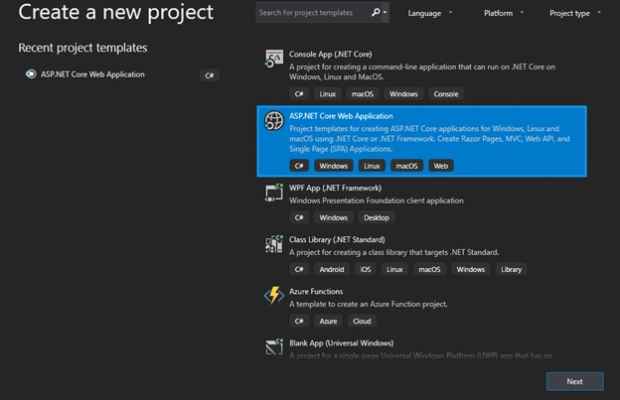The width and height of the screenshot is (620, 400).
Task: Click the ASP.NET Core Web Application globe icon
Action: click(x=273, y=120)
